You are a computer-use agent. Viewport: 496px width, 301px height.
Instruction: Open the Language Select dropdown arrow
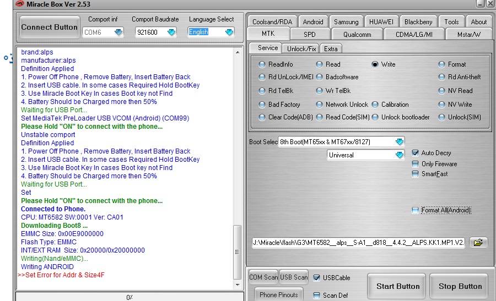(229, 32)
